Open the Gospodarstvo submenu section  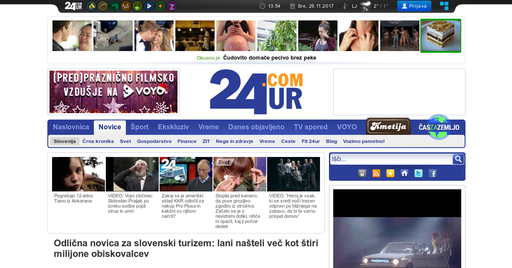[154, 141]
